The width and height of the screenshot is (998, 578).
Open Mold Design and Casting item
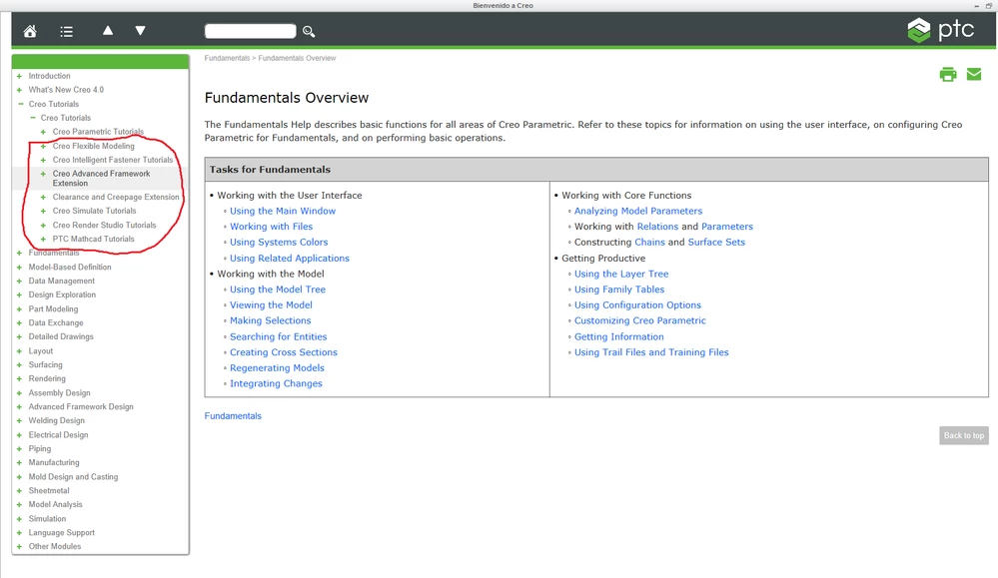click(73, 476)
